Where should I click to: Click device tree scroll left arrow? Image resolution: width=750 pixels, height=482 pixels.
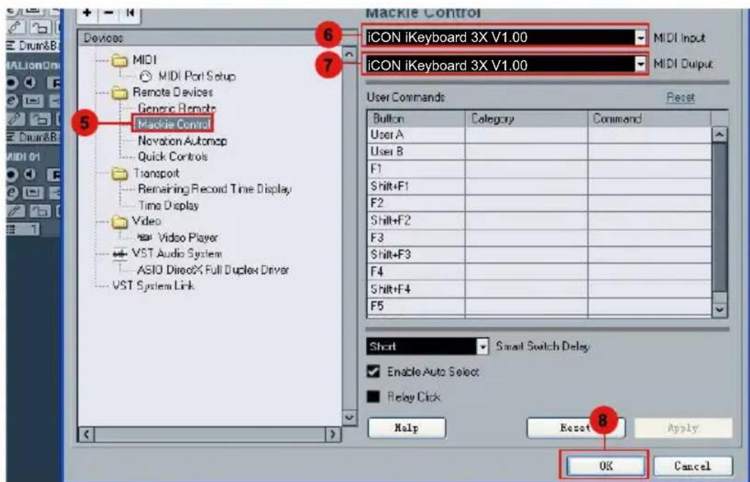pos(86,434)
